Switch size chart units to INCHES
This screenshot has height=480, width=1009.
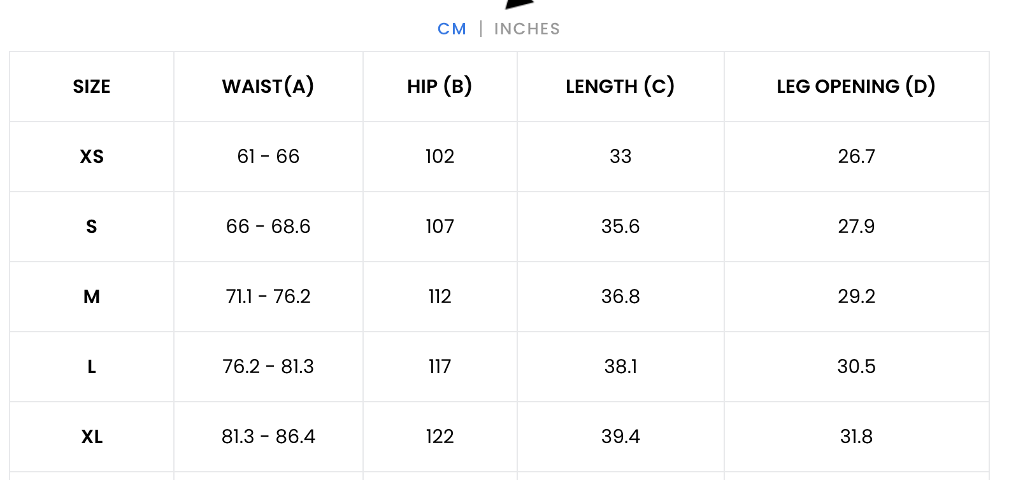click(527, 29)
